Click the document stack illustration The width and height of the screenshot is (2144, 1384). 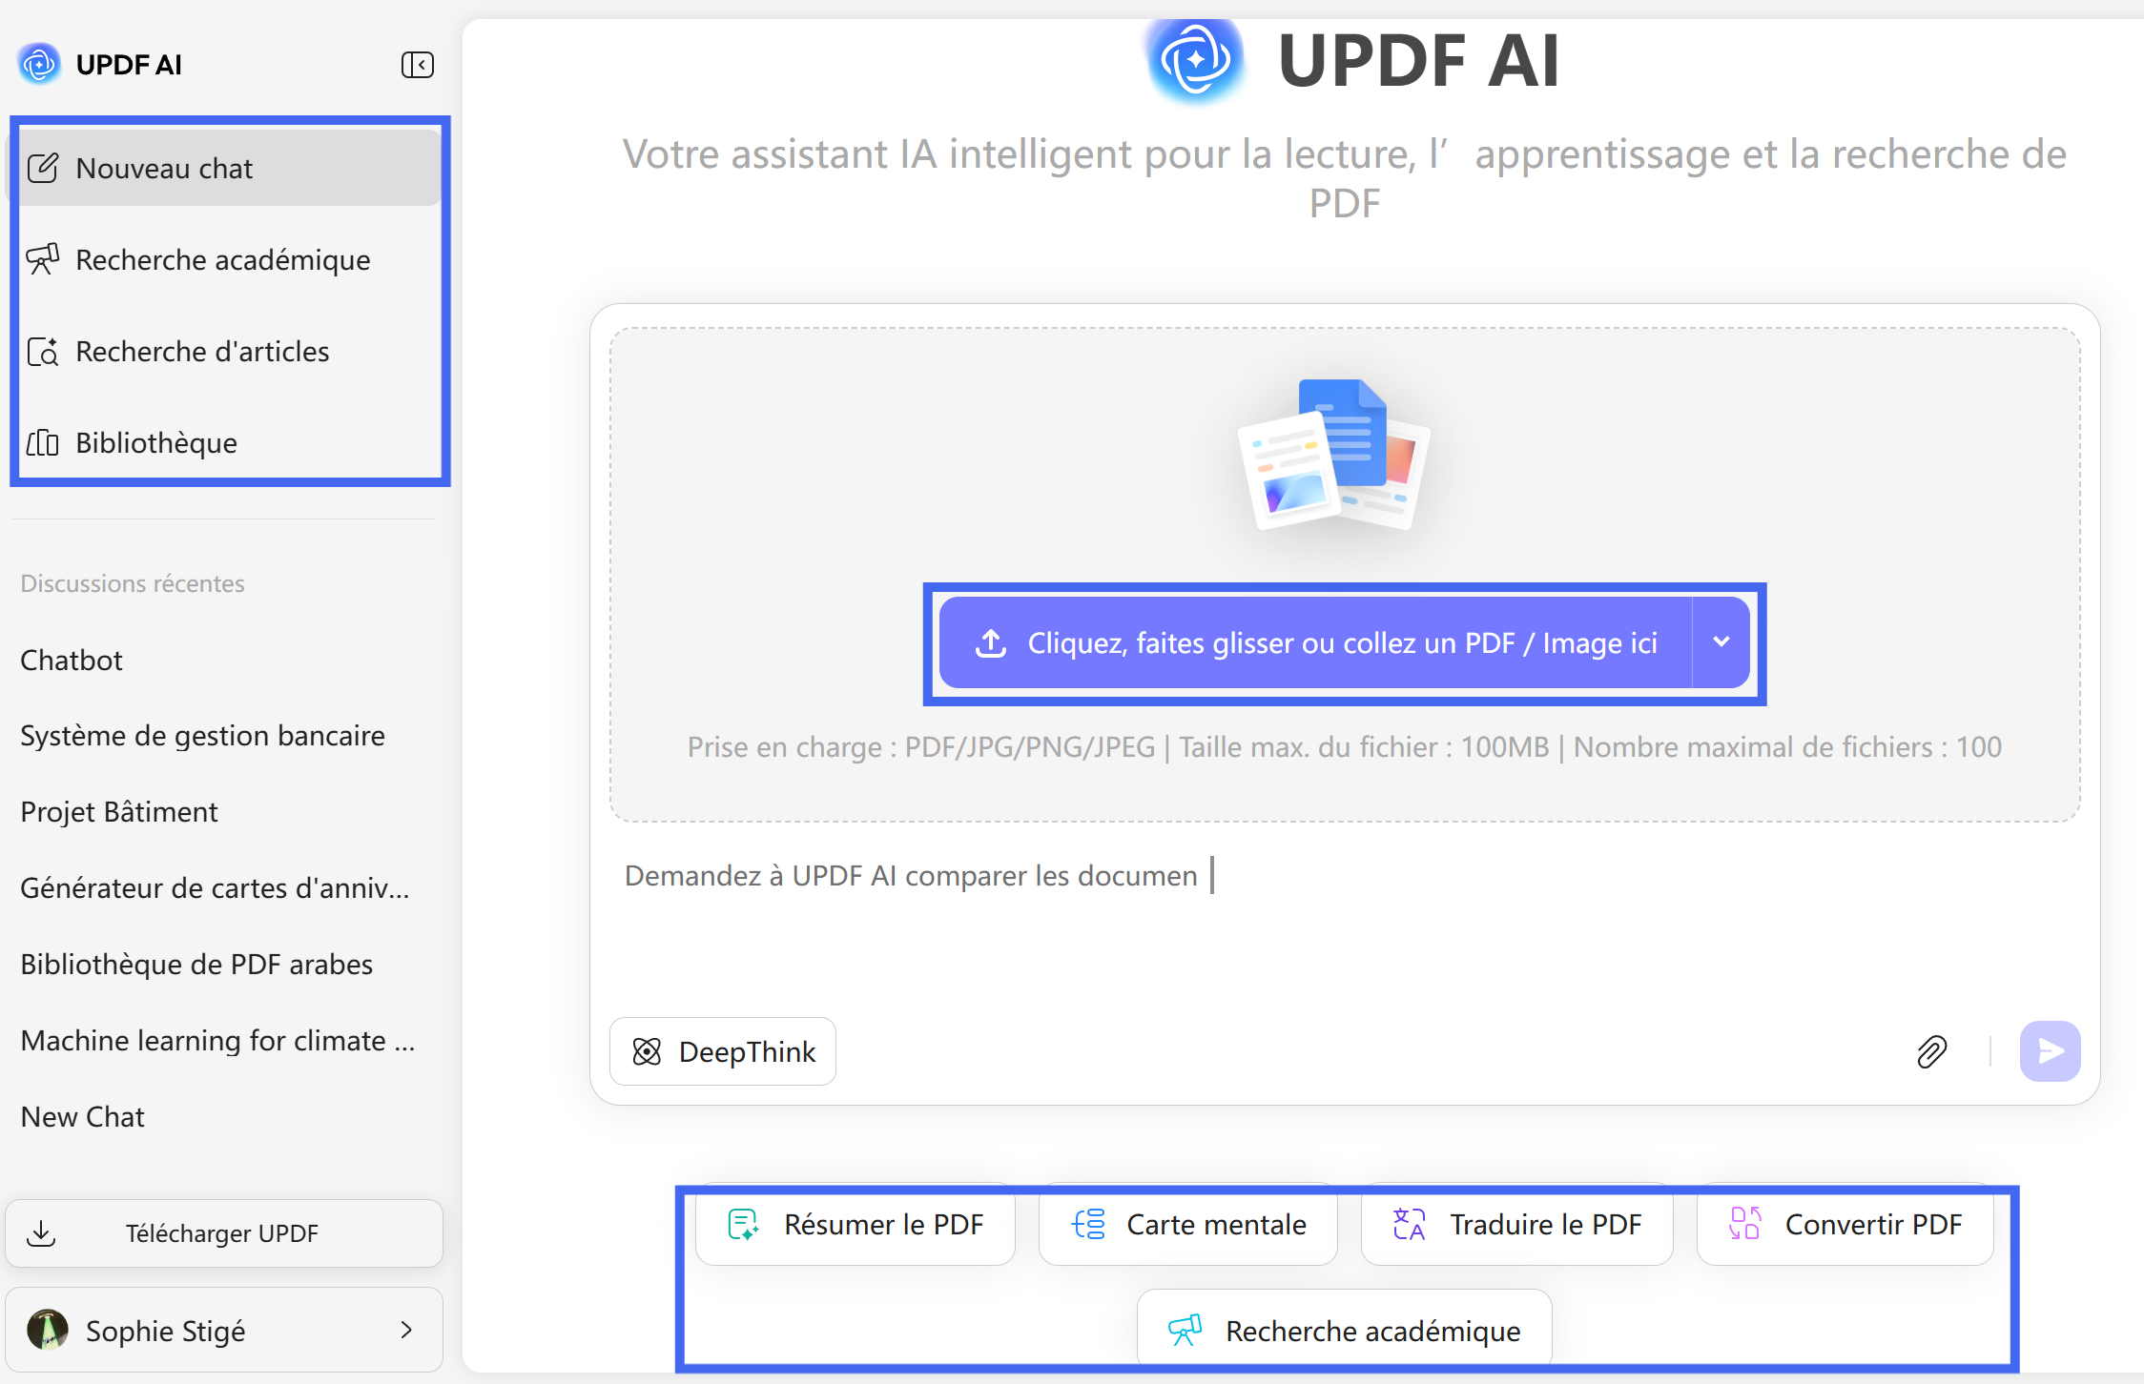1333,455
